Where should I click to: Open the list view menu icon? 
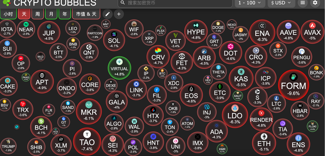(303, 3)
